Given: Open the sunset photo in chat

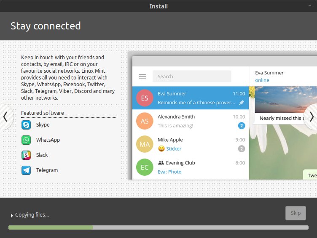Looking at the screenshot, I should [x=286, y=99].
